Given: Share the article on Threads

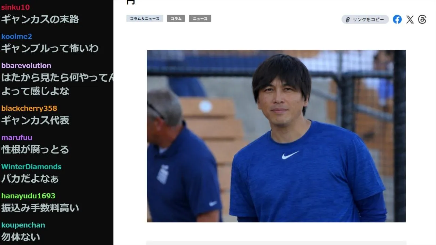Looking at the screenshot, I should click(422, 19).
